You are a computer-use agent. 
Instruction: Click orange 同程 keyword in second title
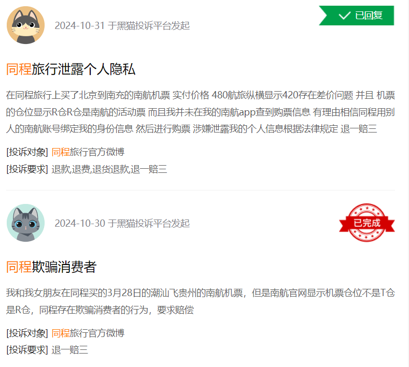click(19, 267)
